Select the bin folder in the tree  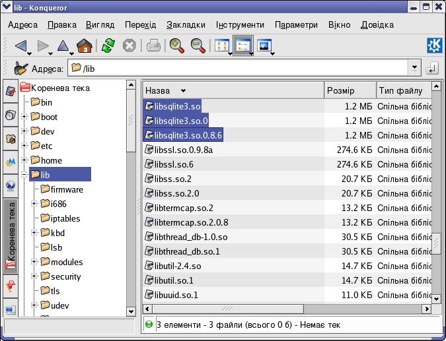[41, 102]
